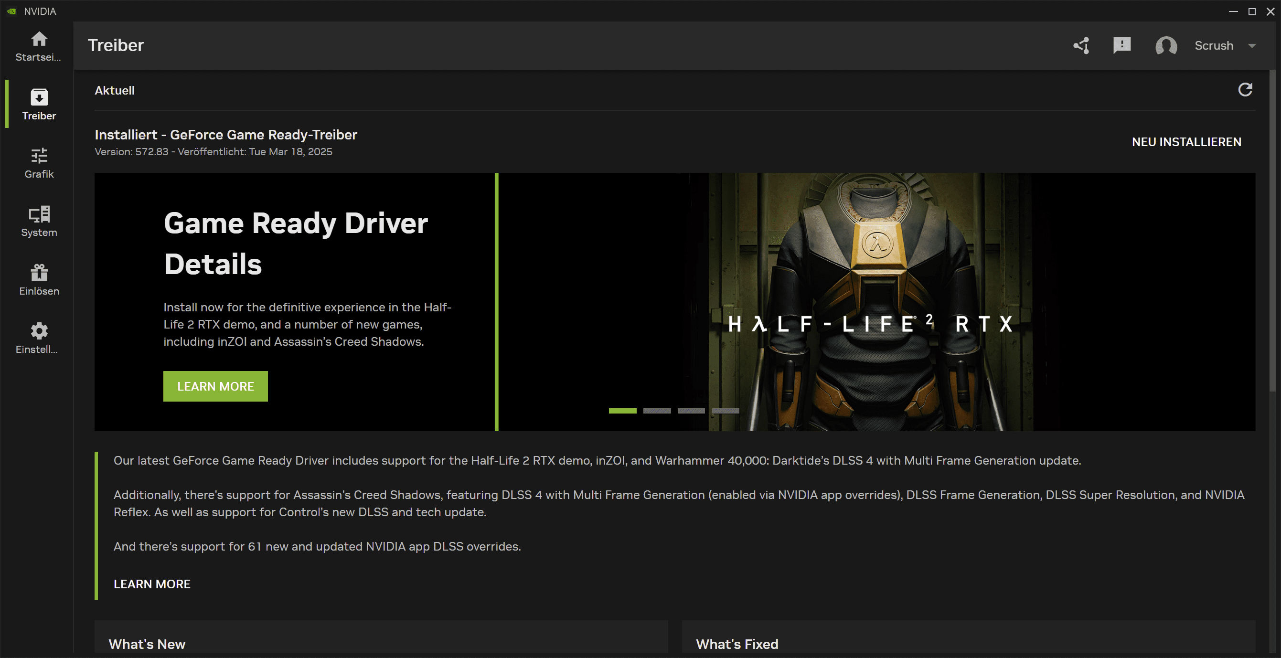Click the What's New heading
Image resolution: width=1281 pixels, height=658 pixels.
[x=147, y=644]
